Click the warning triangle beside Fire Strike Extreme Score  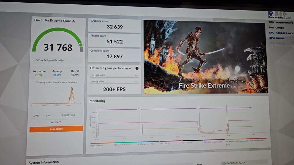coord(73,21)
